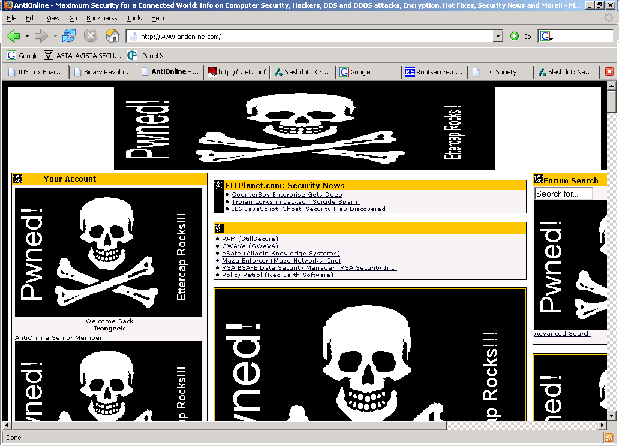Click the Irongeek username text
Viewport: 619px width, 446px height.
point(109,328)
